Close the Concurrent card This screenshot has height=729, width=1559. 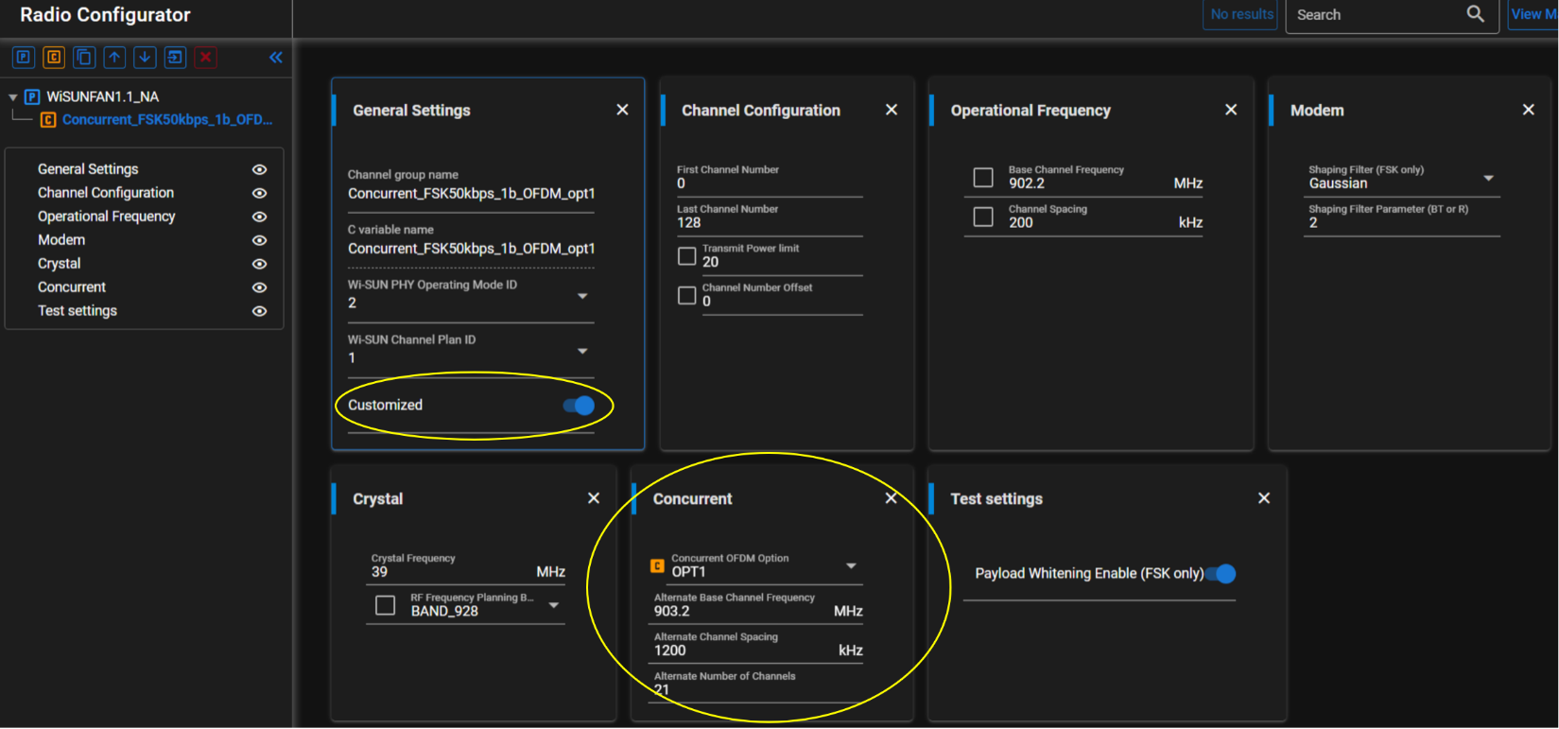(x=891, y=498)
